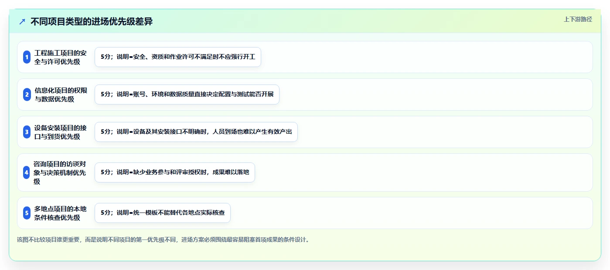The height and width of the screenshot is (270, 610).
Task: Click the label 多地点项目的本地条件核查优先级
Action: [x=61, y=213]
